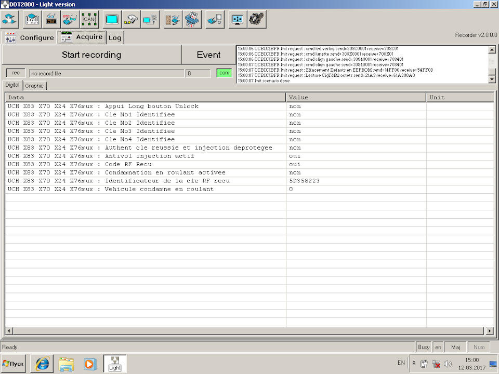Click the network tray icon with red X
The height and width of the screenshot is (374, 499).
point(436,364)
